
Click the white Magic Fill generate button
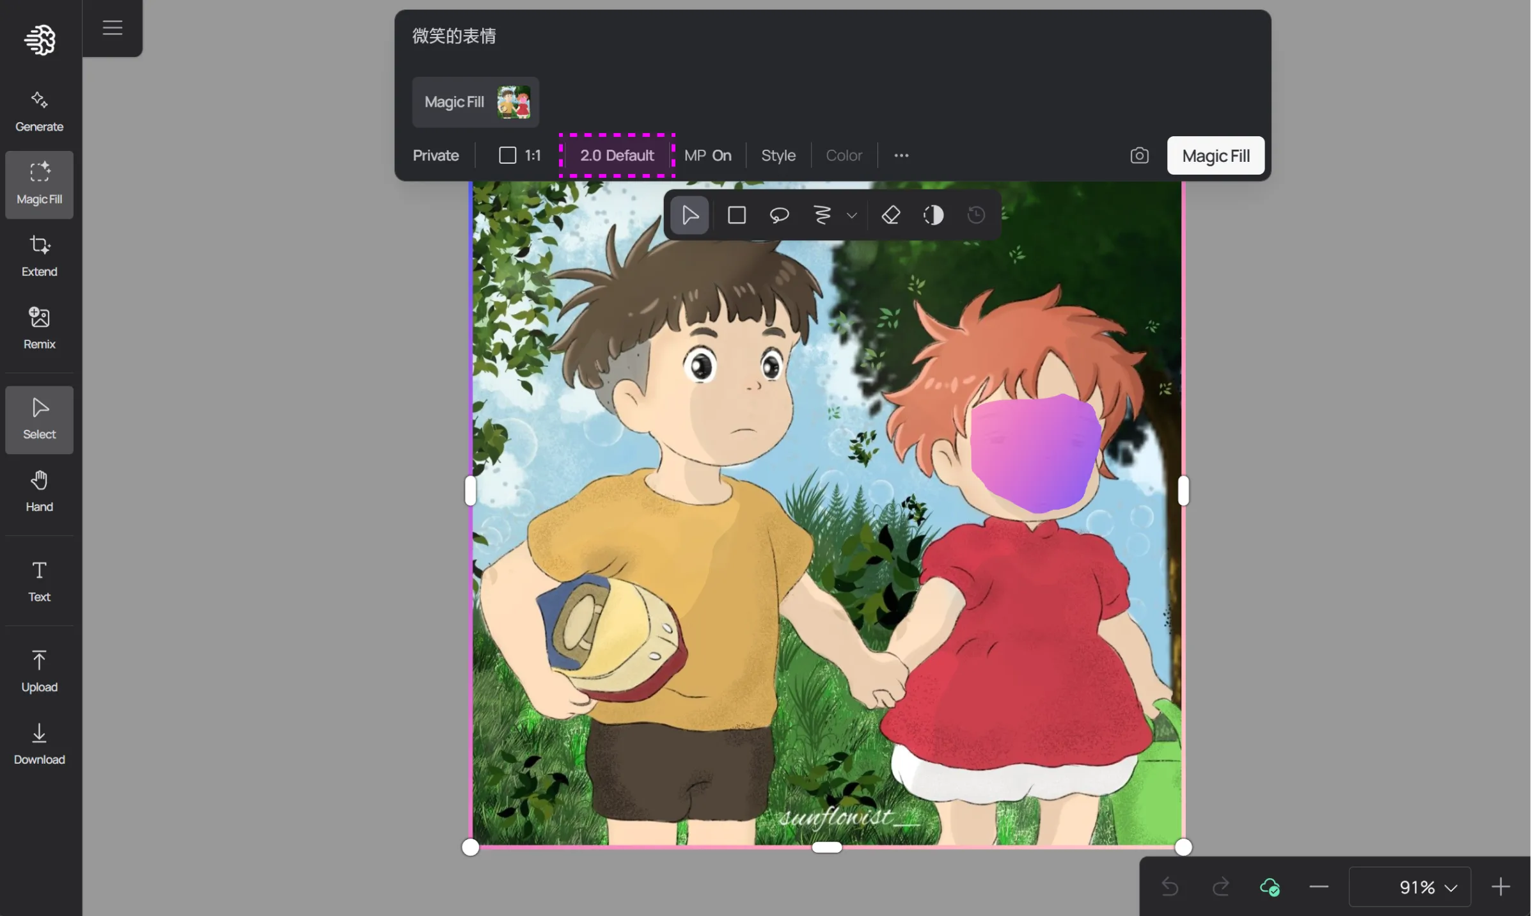pos(1216,155)
